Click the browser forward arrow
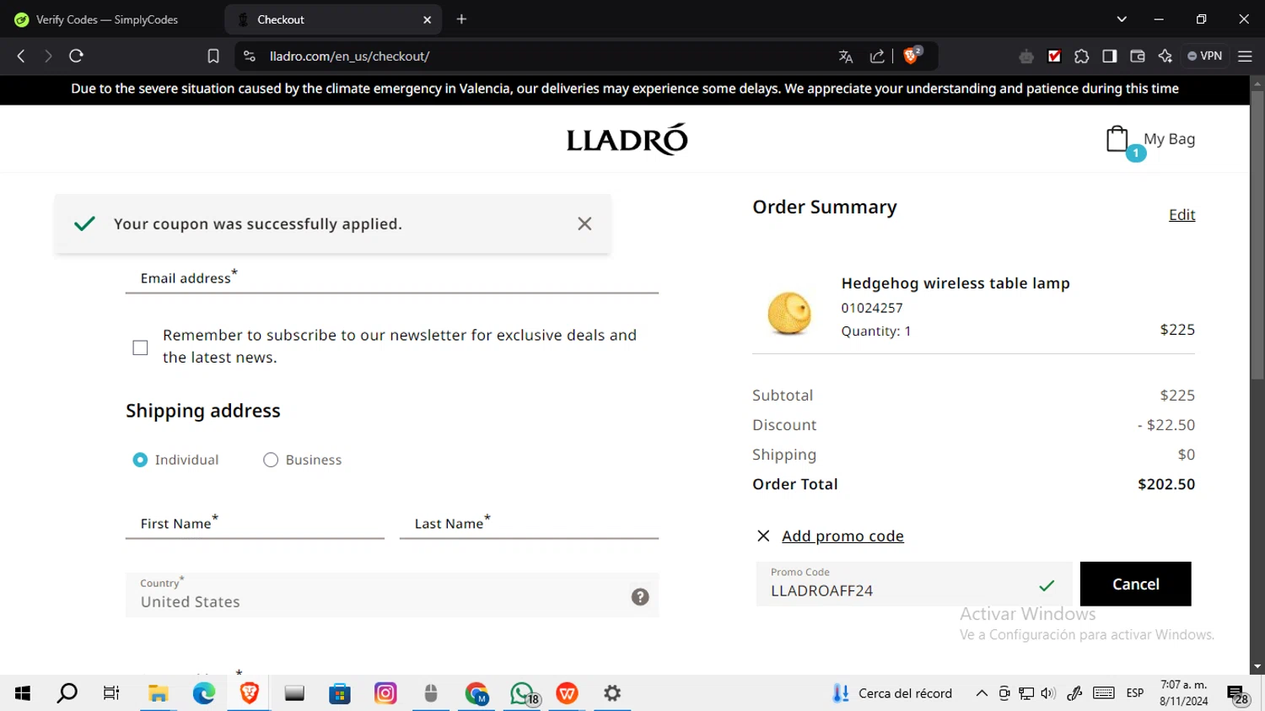The width and height of the screenshot is (1265, 711). point(48,57)
